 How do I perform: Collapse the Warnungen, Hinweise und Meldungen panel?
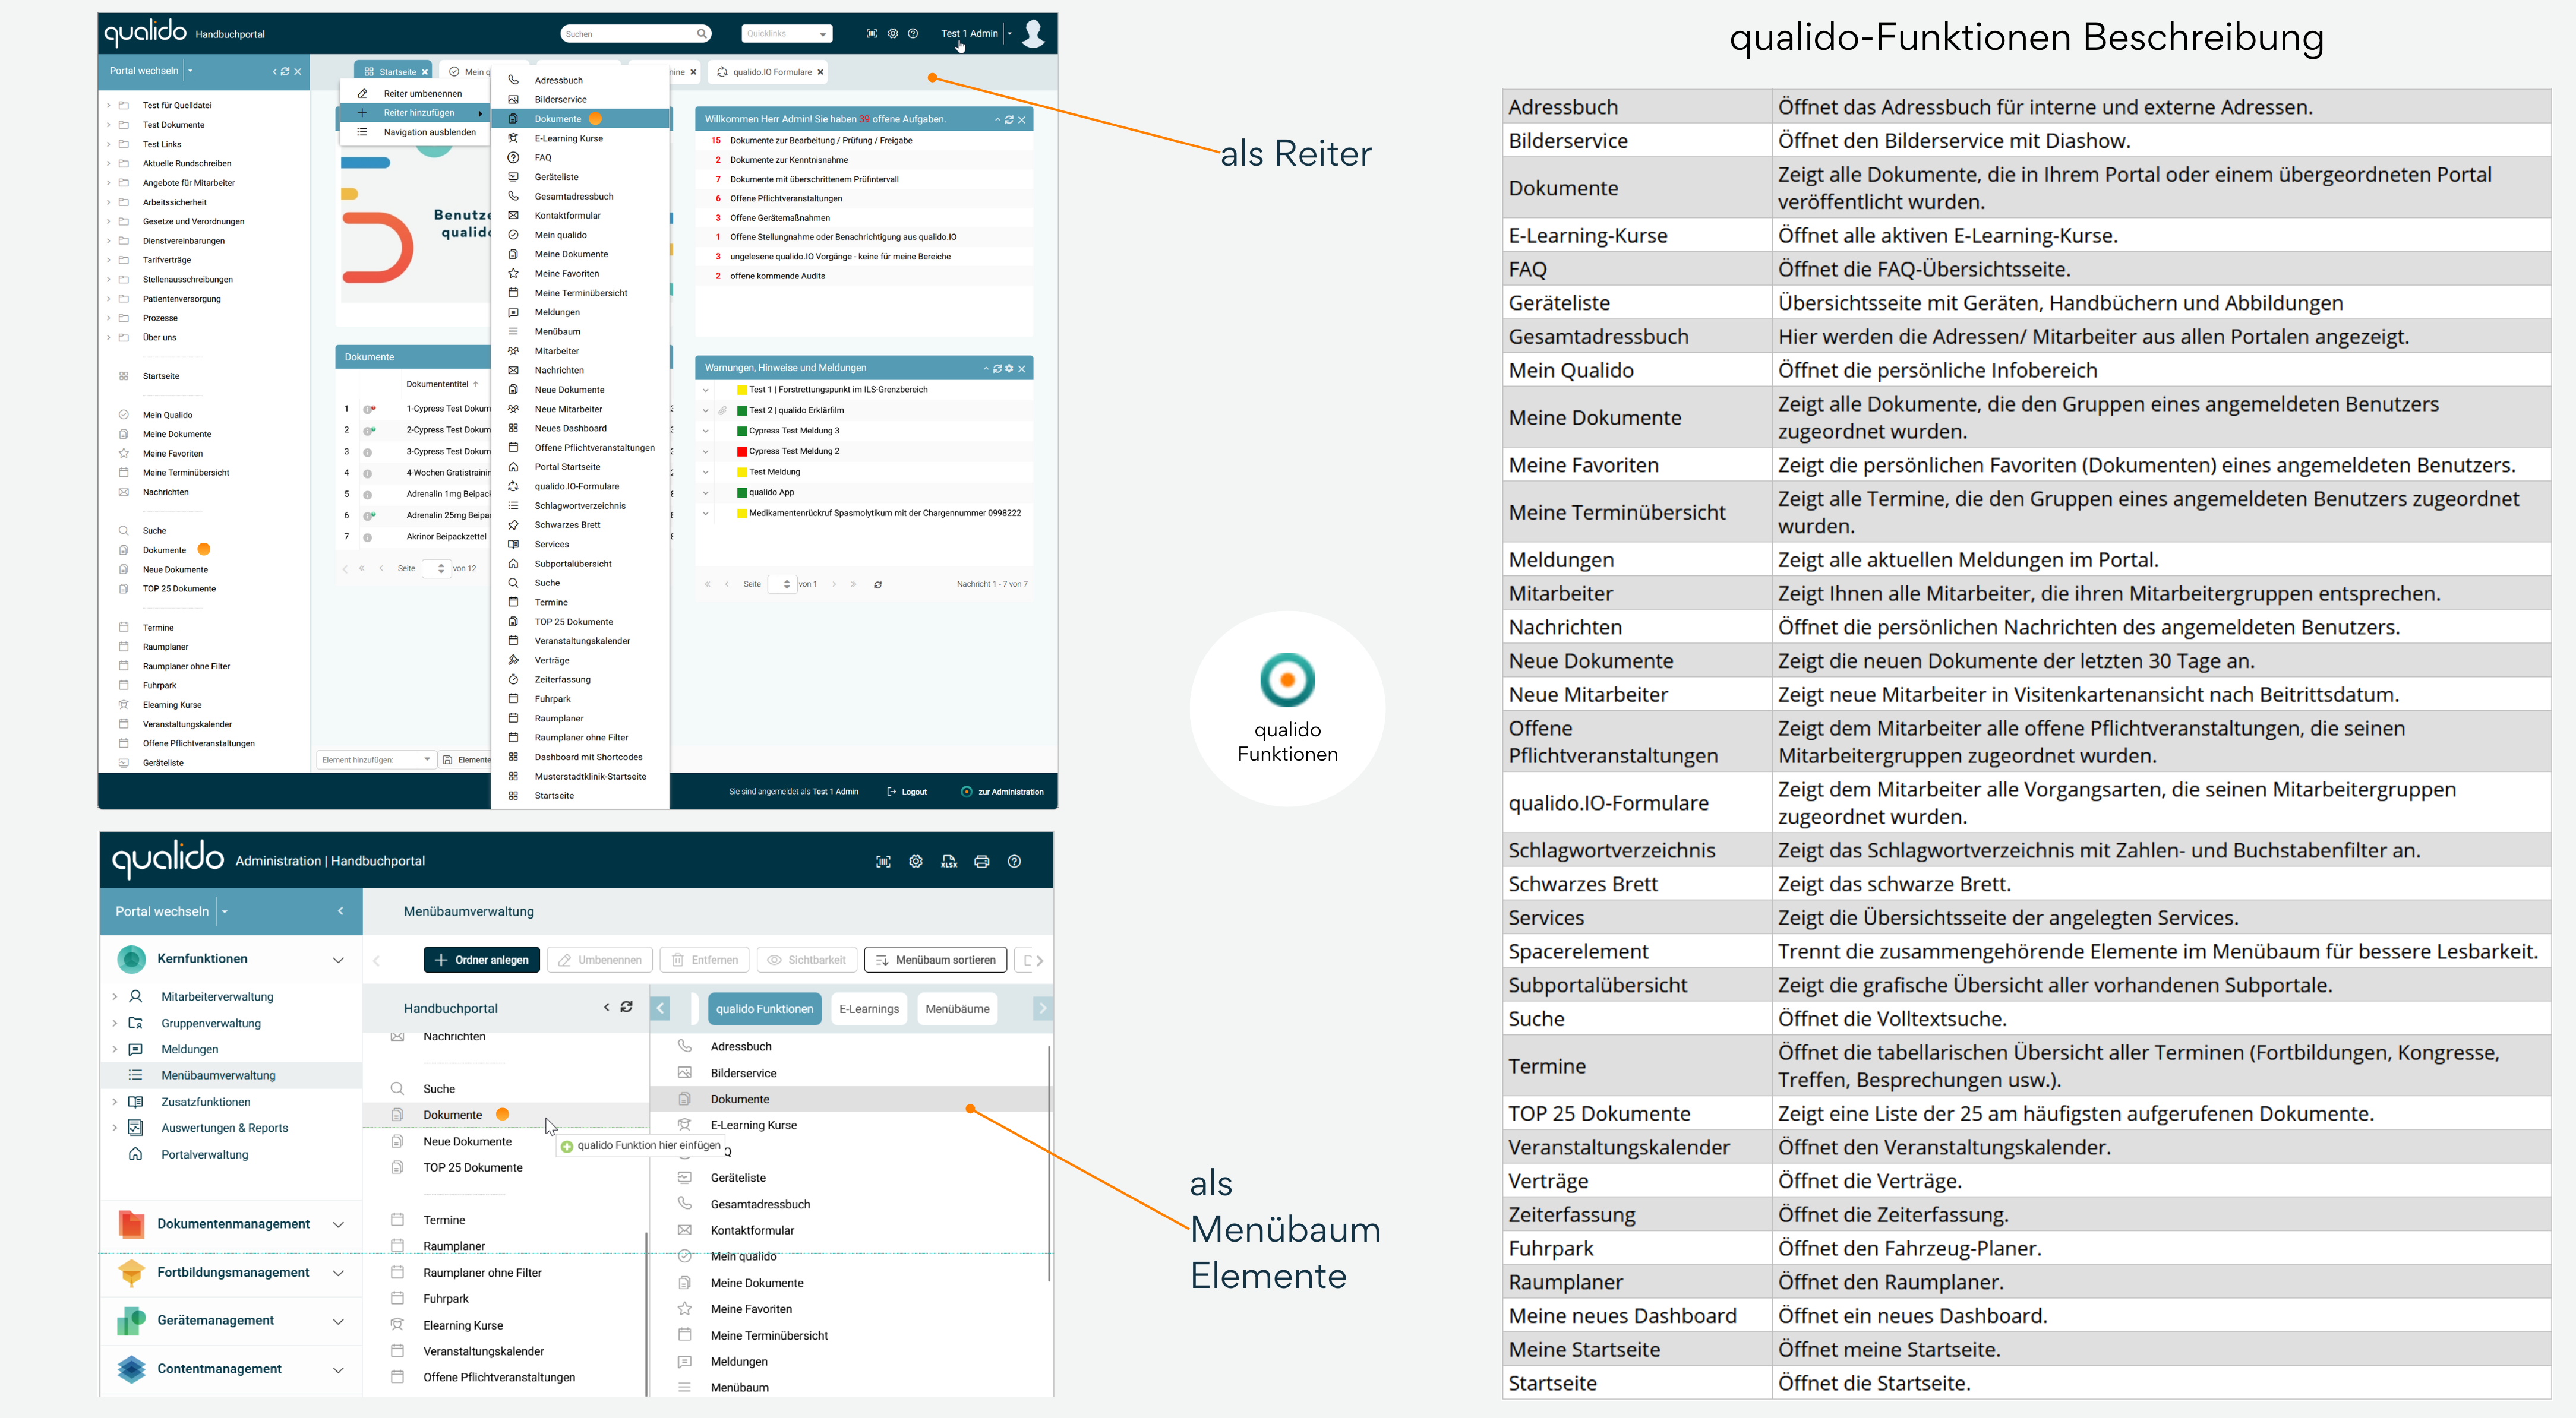pos(986,369)
